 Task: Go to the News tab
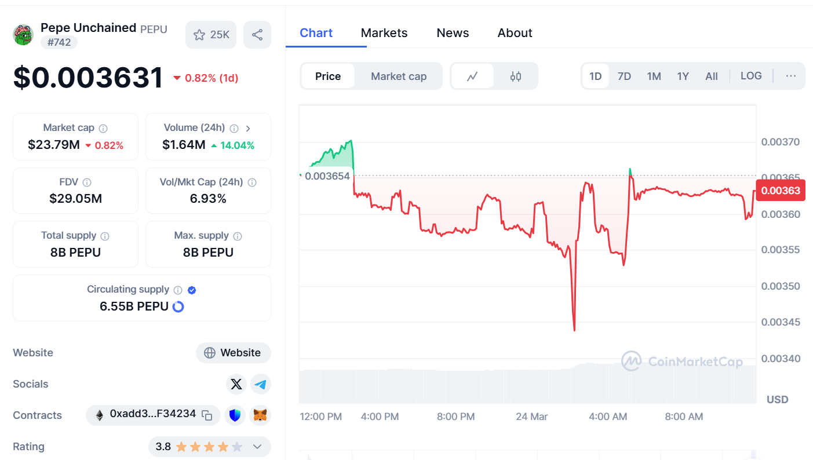pyautogui.click(x=453, y=33)
